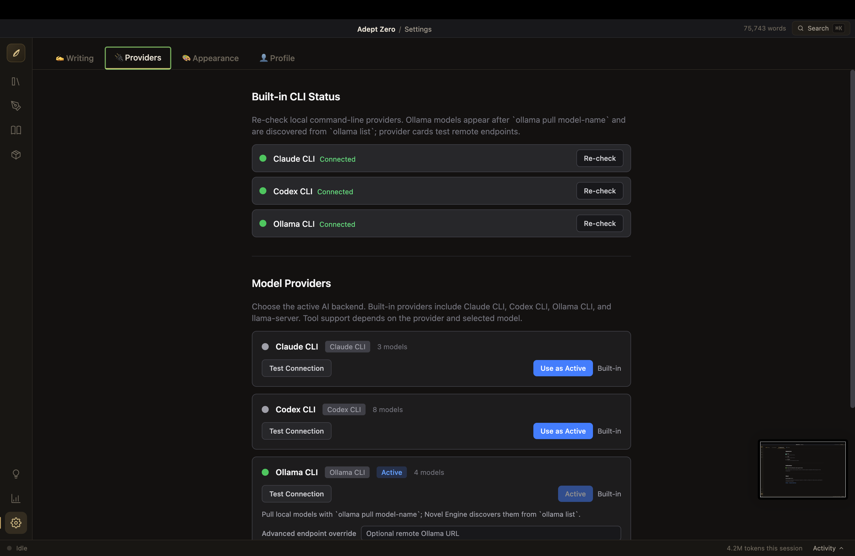
Task: Open the bar chart statistics icon
Action: click(x=16, y=498)
